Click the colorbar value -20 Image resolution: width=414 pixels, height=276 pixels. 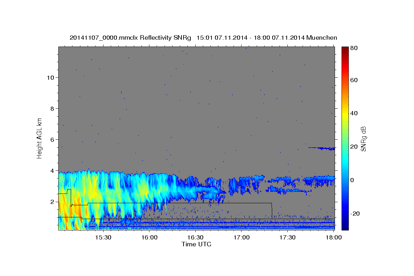pyautogui.click(x=354, y=214)
